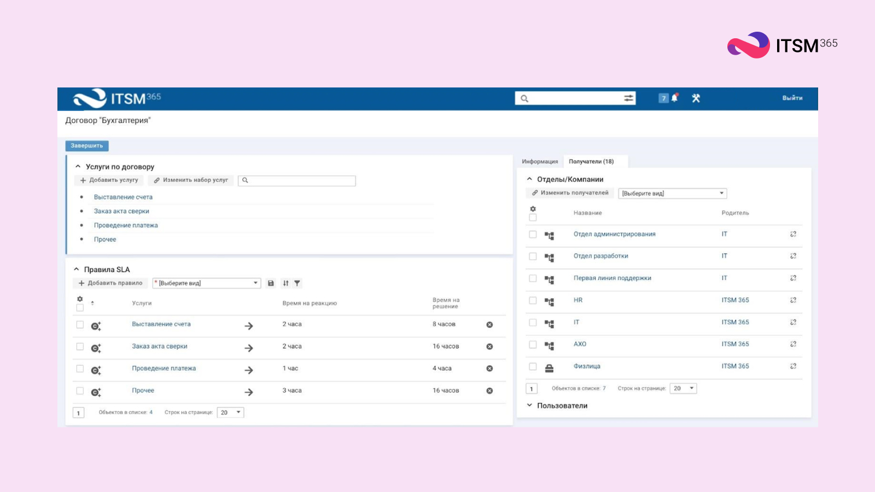Click the filter funnel icon in SLA rules
875x492 pixels.
pyautogui.click(x=297, y=283)
